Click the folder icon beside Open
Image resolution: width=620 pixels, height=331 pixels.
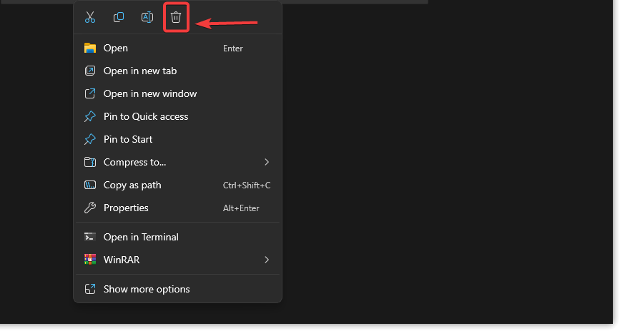click(x=90, y=49)
